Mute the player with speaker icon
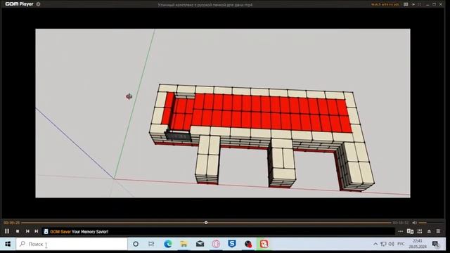Screen dimensions: 450x253 pyautogui.click(x=414, y=223)
